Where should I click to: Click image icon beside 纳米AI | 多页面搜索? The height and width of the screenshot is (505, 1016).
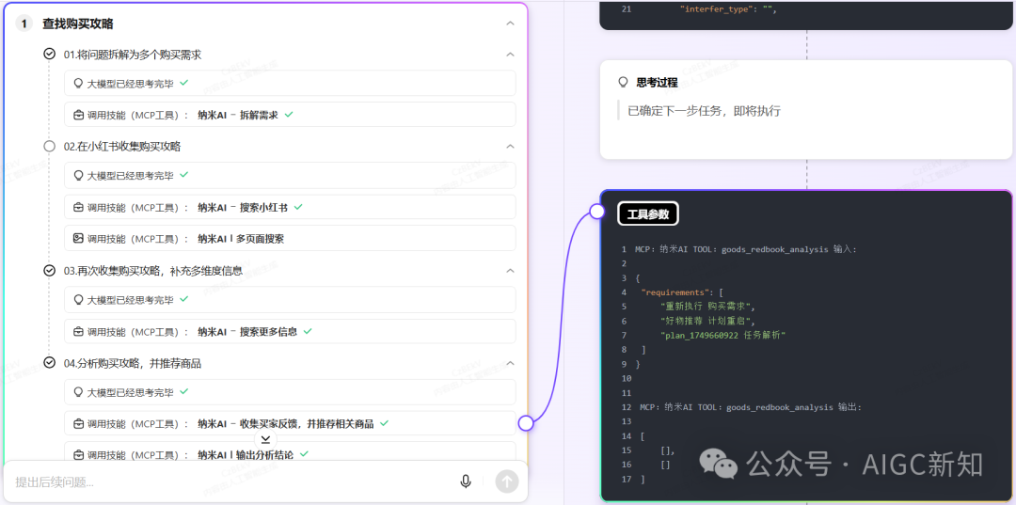(x=78, y=238)
